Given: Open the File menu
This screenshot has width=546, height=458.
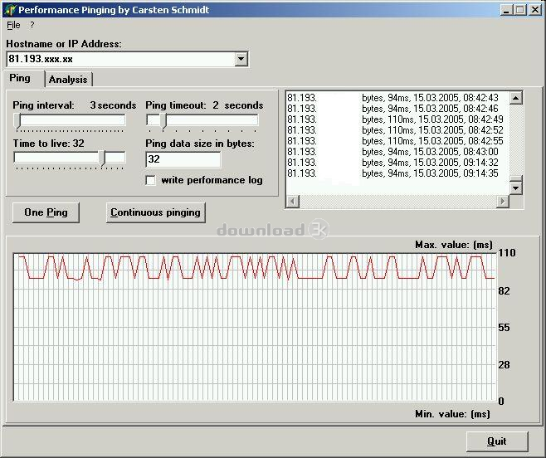Looking at the screenshot, I should (x=13, y=25).
